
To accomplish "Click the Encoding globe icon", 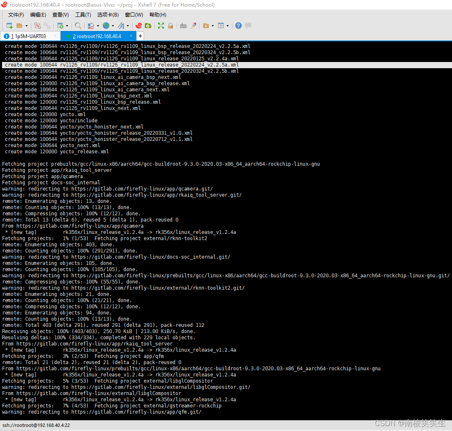I will point(106,26).
